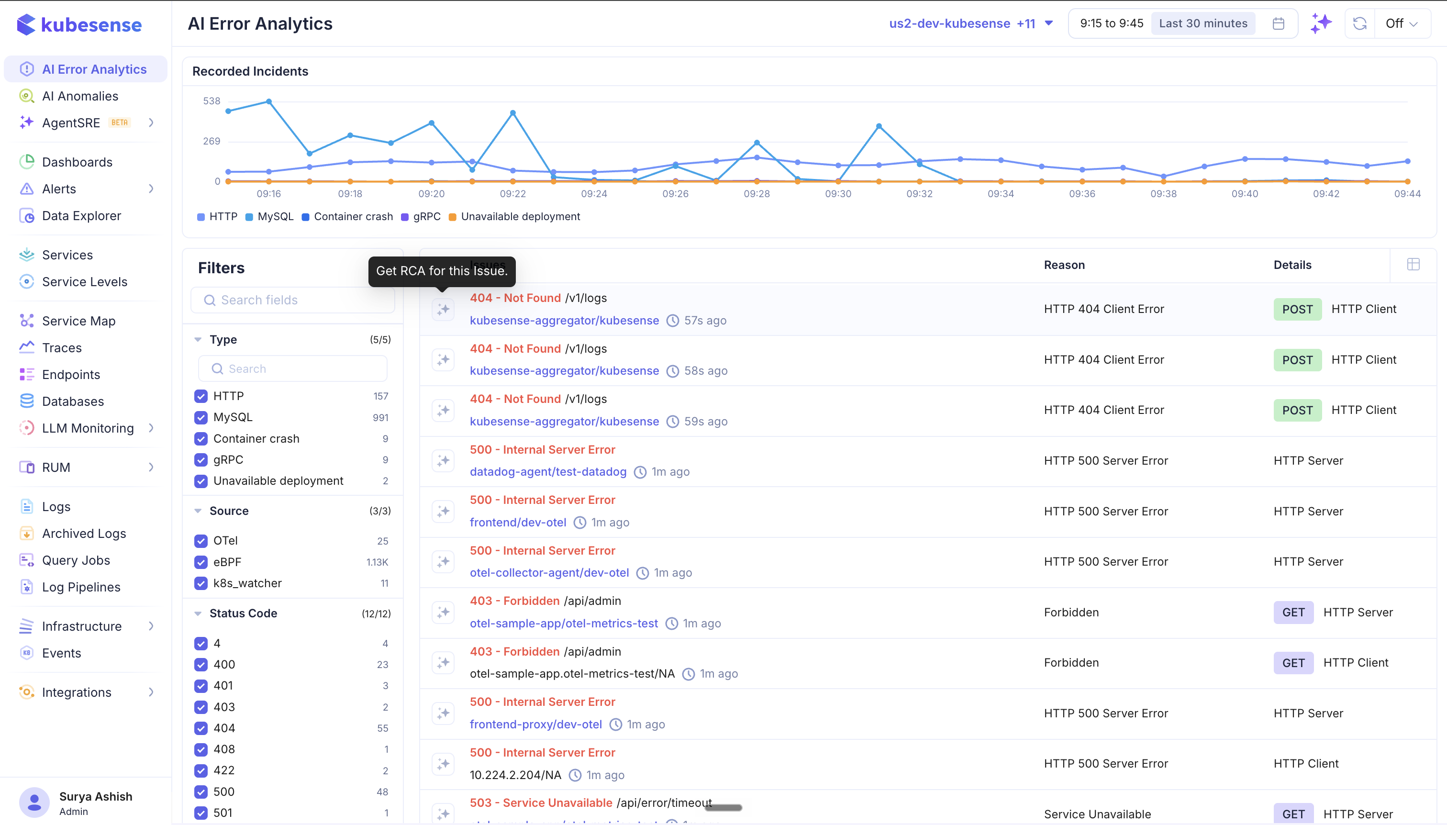This screenshot has width=1447, height=825.
Task: Open Service Map from the sidebar
Action: [78, 321]
